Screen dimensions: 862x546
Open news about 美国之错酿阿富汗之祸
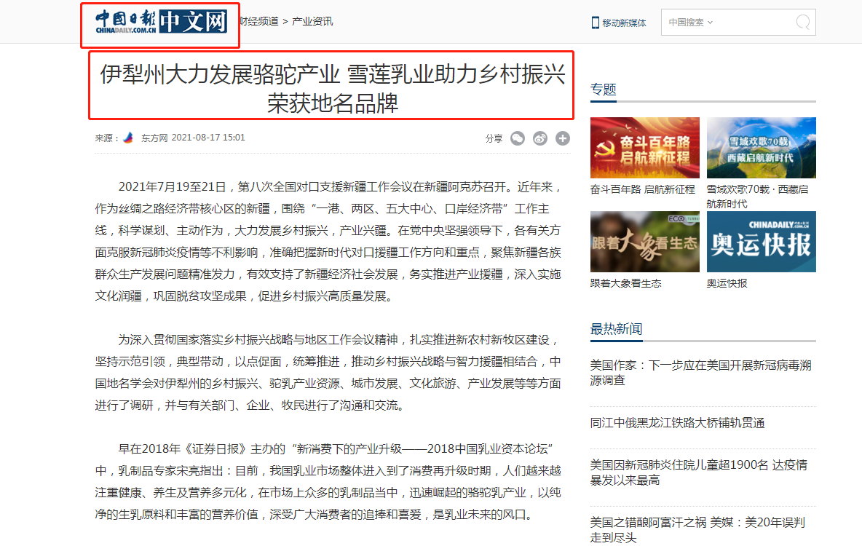pyautogui.click(x=697, y=530)
